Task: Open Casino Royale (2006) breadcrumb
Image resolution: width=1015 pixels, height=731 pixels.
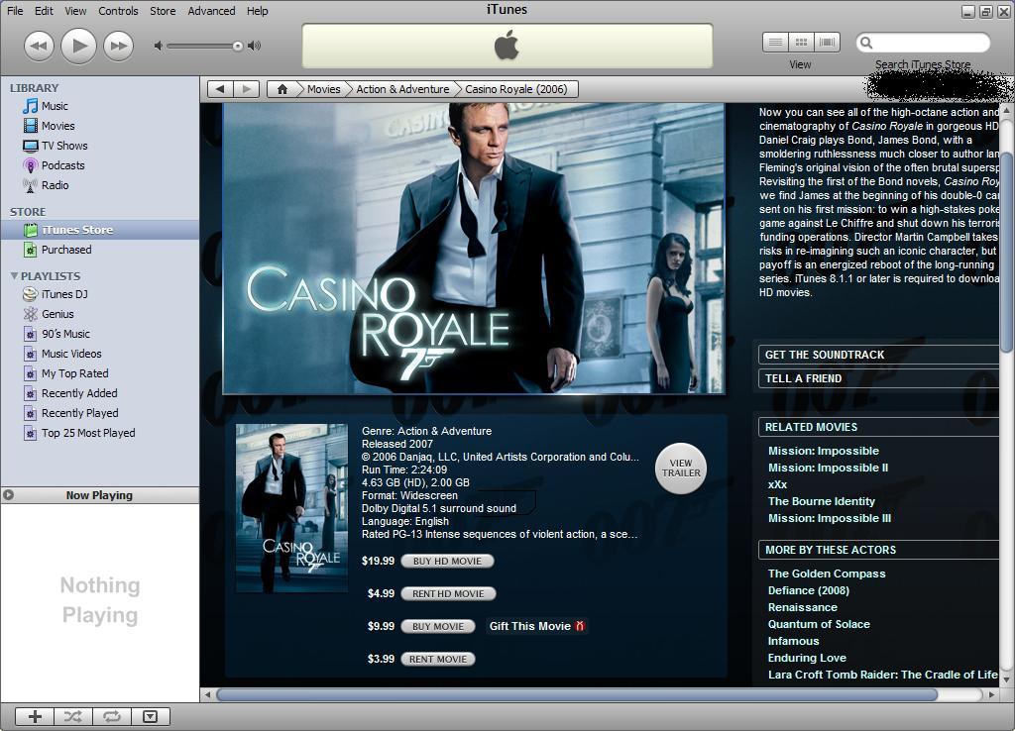Action: tap(515, 89)
